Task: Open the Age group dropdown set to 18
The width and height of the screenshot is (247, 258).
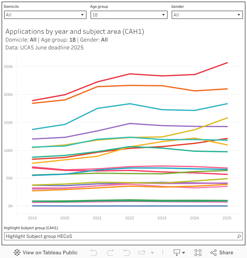Action: tap(129, 15)
